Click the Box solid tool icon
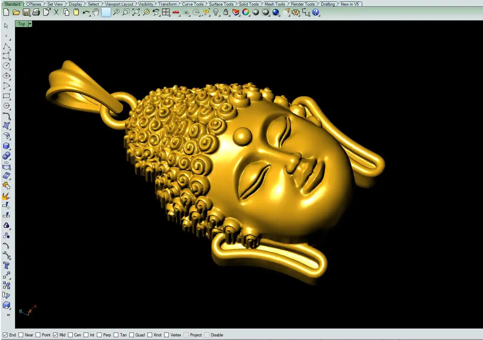Screen dimensions: 483x340 pyautogui.click(x=6, y=146)
